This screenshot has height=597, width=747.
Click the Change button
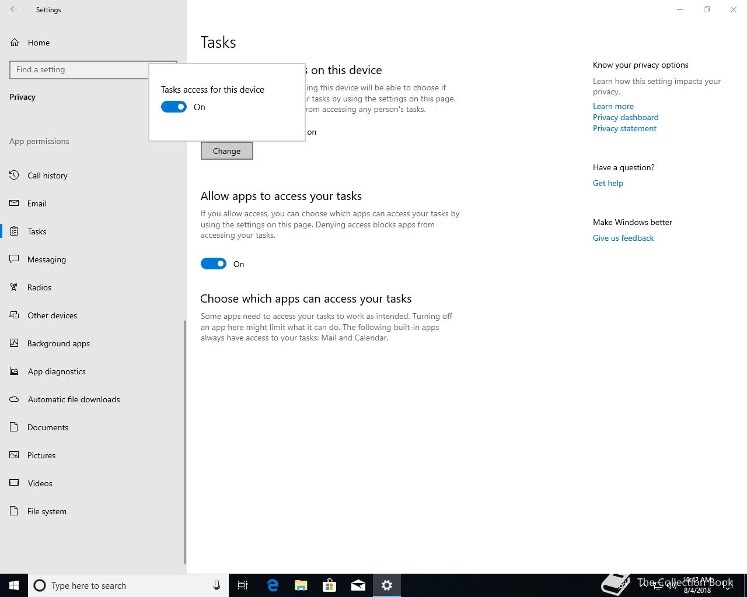[226, 151]
